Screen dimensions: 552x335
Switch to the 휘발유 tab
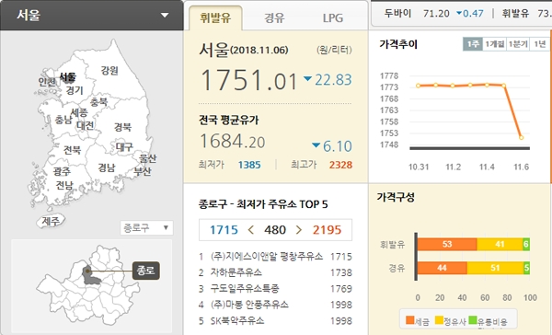tap(215, 17)
